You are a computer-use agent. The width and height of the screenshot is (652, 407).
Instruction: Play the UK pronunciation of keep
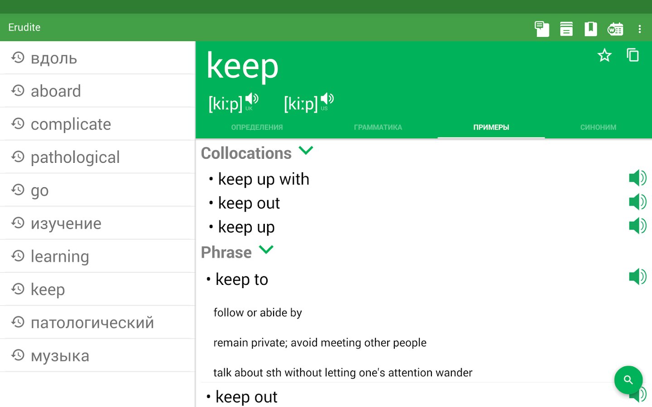point(252,99)
